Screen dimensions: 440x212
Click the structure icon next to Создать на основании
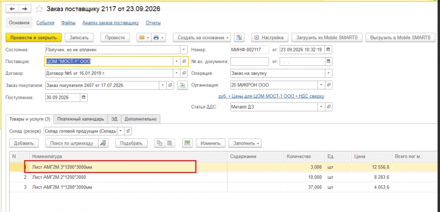click(x=239, y=38)
